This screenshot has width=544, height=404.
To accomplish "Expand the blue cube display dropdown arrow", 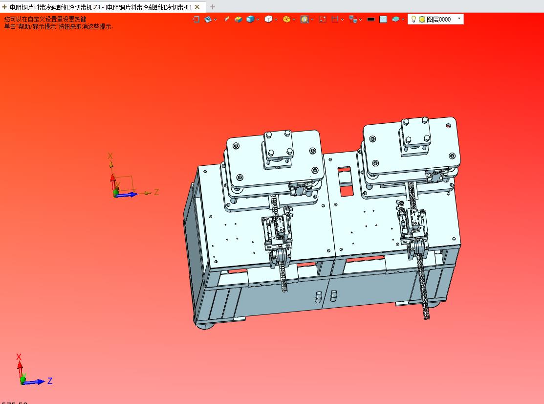I will coord(258,20).
